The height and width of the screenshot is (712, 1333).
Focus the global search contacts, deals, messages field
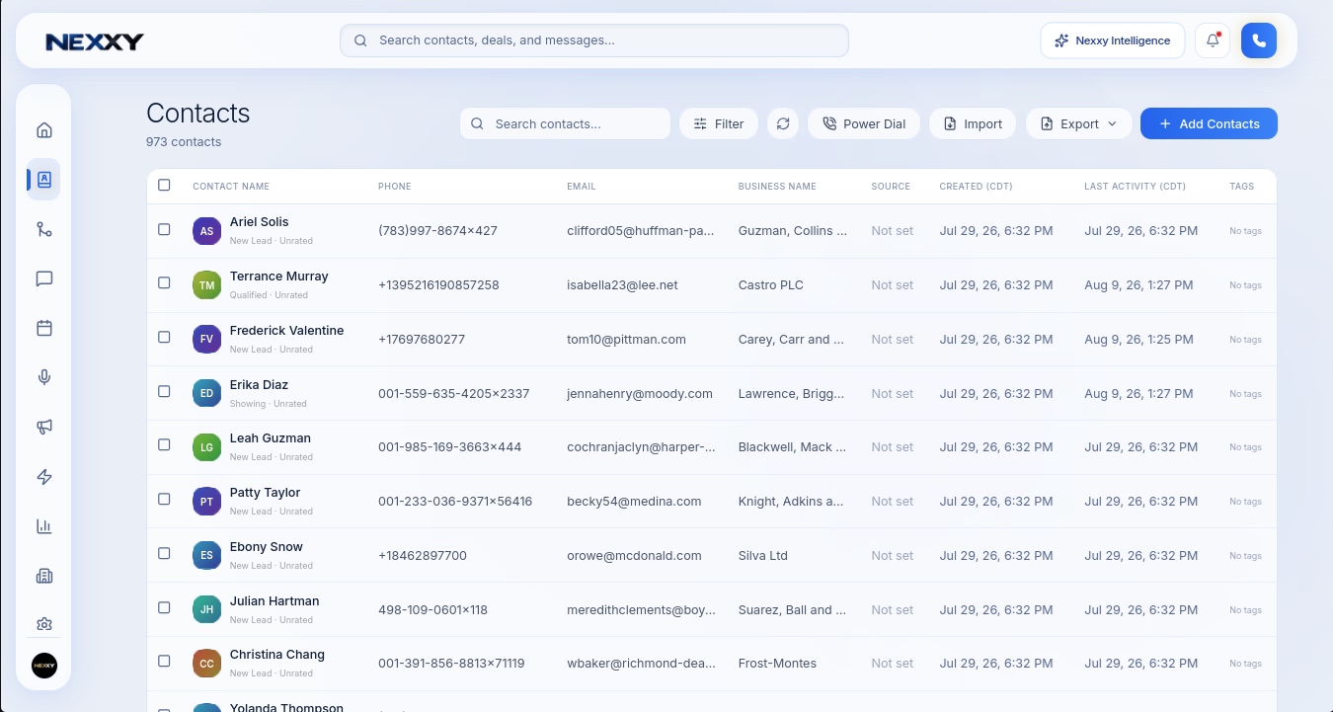[594, 40]
